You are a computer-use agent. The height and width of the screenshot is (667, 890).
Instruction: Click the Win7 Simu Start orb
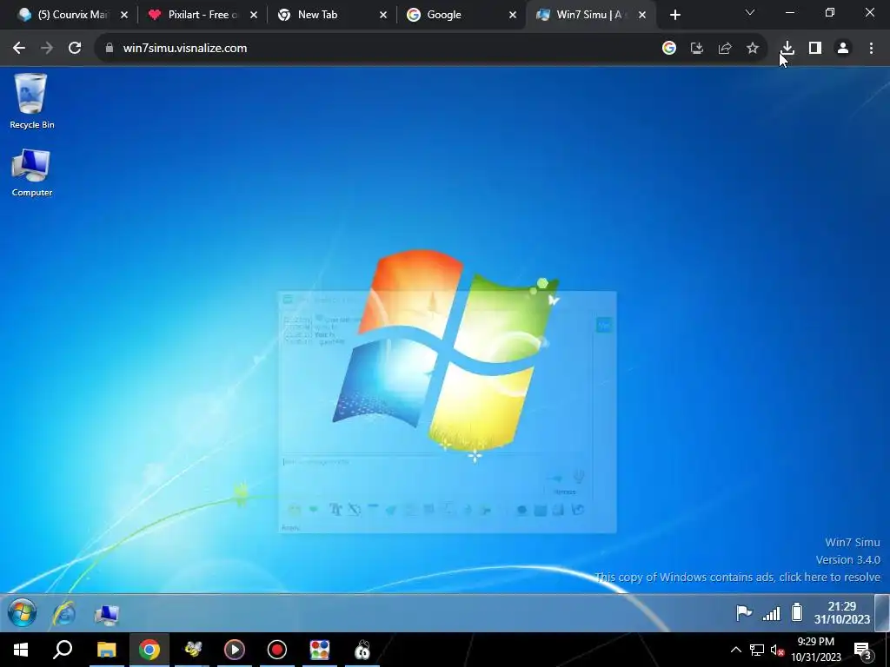pos(23,613)
